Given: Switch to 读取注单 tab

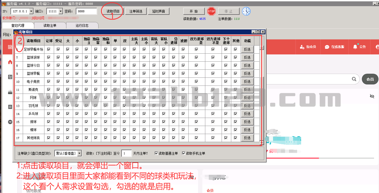Looking at the screenshot, I should 50,25.
